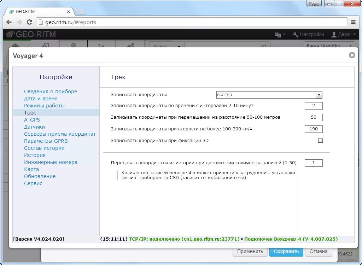Screen dimensions: 362x265
Task: Click the GEO.RITM logo
Action: pyautogui.click(x=31, y=34)
